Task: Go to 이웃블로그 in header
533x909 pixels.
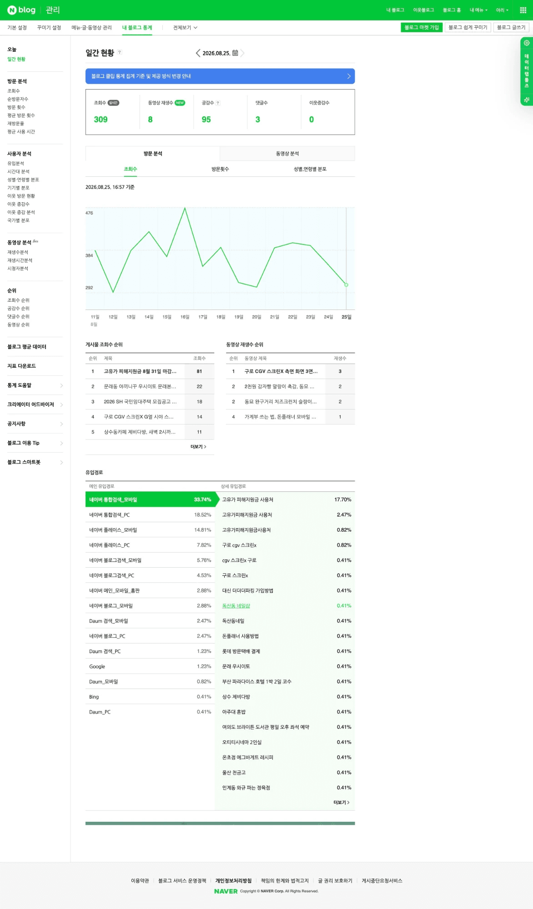Action: (423, 10)
